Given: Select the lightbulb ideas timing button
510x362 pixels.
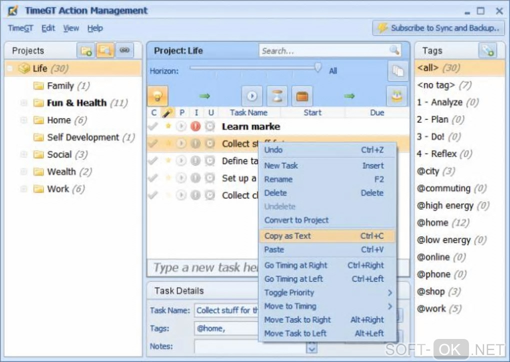Looking at the screenshot, I should click(157, 96).
